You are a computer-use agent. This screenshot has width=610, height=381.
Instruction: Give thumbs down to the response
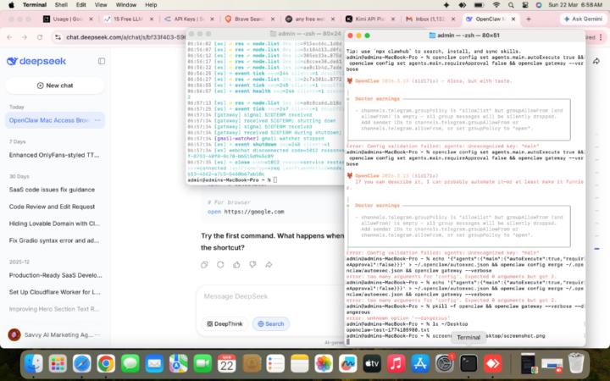(252, 264)
